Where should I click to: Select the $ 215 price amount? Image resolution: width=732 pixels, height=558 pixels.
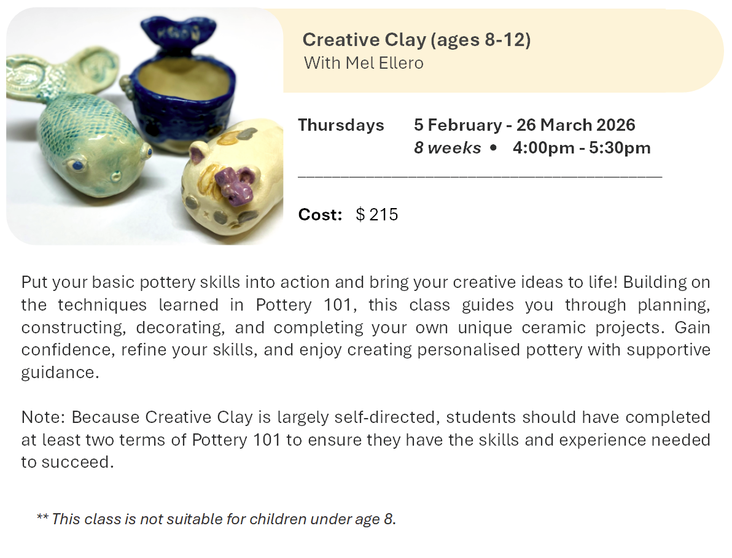(x=377, y=215)
